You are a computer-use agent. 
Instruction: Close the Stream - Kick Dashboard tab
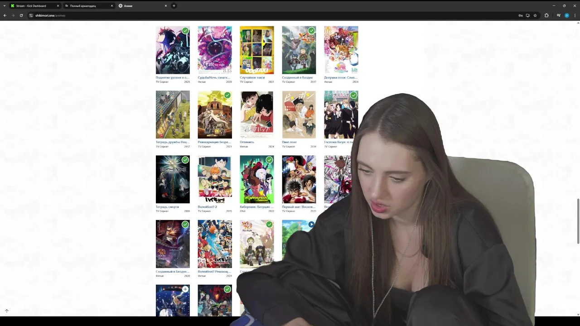(58, 6)
